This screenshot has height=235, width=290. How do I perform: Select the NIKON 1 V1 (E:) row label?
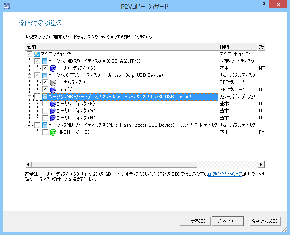(73, 132)
